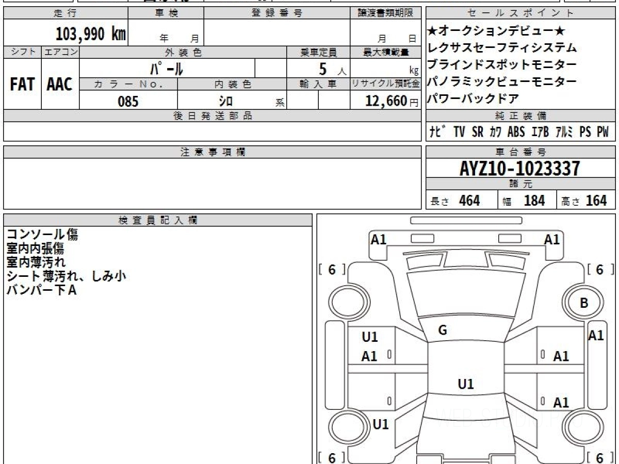This screenshot has height=464, width=619.
Task: Click the TV equipment code
Action: click(460, 132)
